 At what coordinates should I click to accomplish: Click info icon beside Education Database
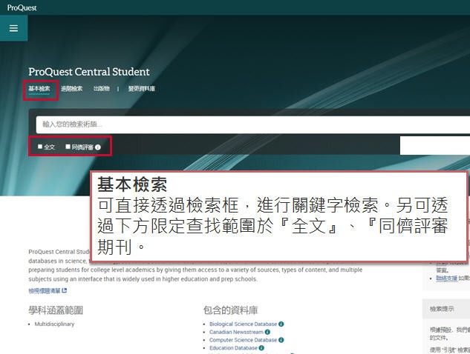coord(262,348)
